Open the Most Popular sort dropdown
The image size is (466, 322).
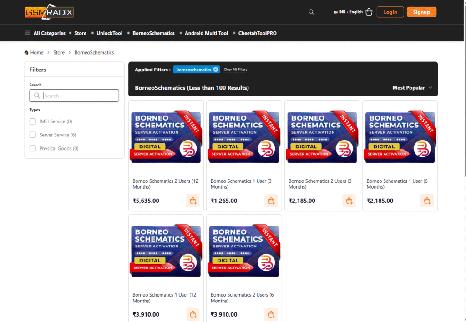[412, 88]
